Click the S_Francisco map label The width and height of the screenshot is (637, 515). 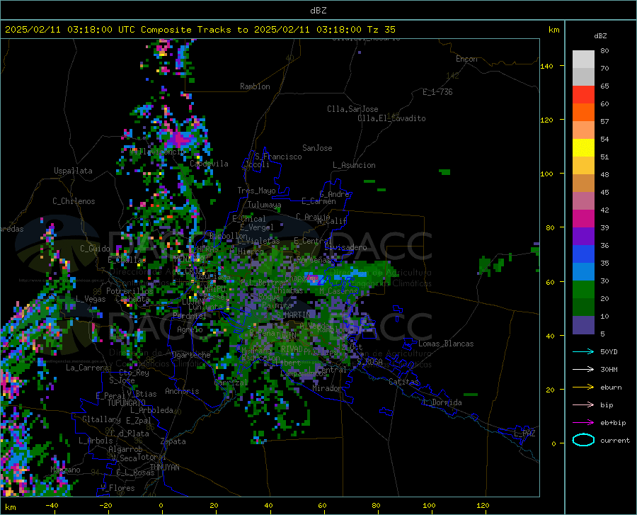coord(278,157)
